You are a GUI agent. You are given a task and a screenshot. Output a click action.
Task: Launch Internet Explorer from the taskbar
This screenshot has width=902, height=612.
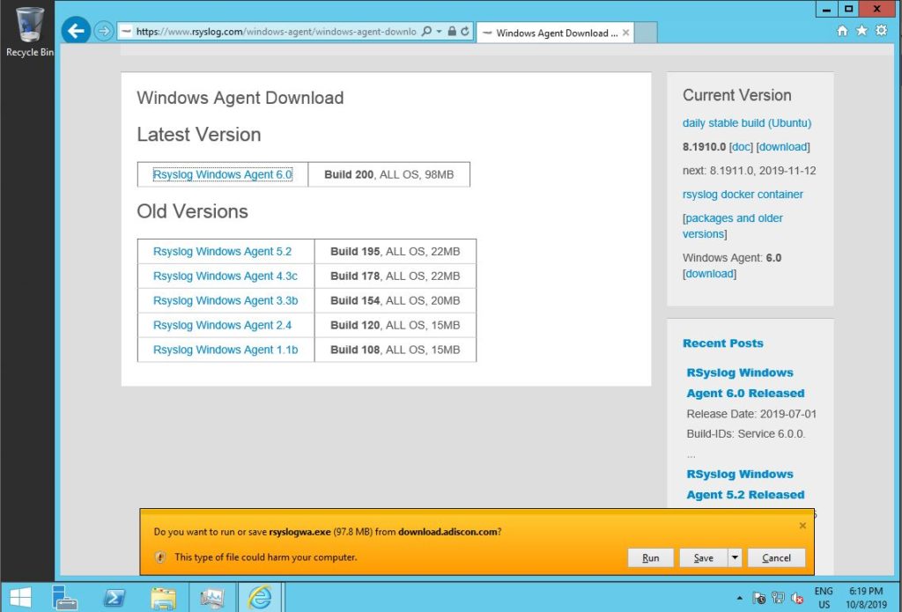[260, 596]
